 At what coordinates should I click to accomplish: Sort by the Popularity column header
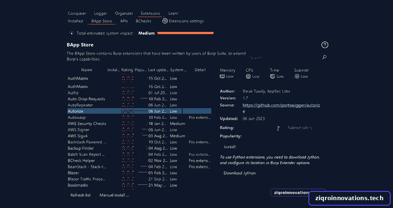[141, 70]
